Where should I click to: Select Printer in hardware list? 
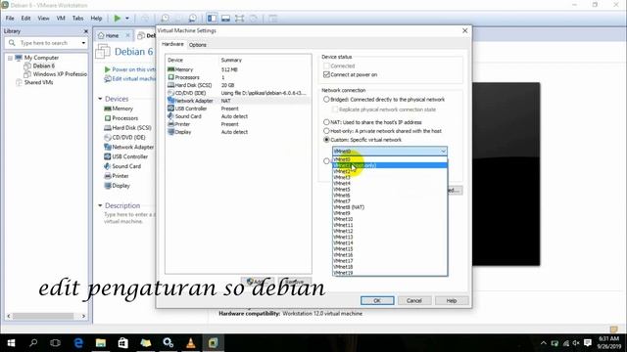pos(238,124)
